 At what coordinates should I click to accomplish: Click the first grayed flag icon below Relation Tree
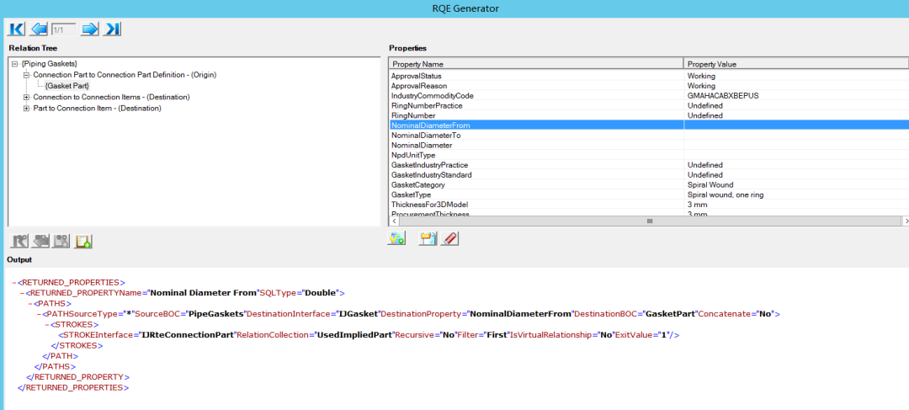(20, 242)
